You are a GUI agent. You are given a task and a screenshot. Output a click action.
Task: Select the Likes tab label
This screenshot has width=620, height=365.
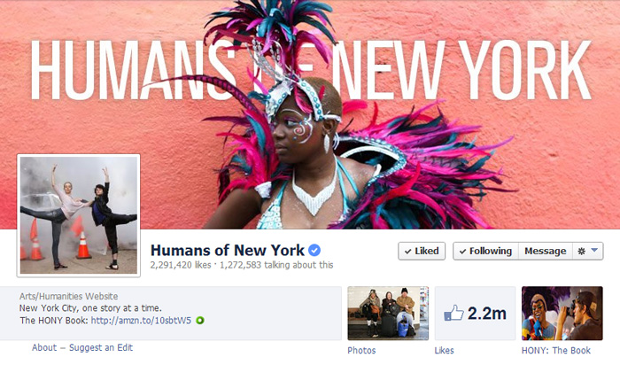[444, 350]
